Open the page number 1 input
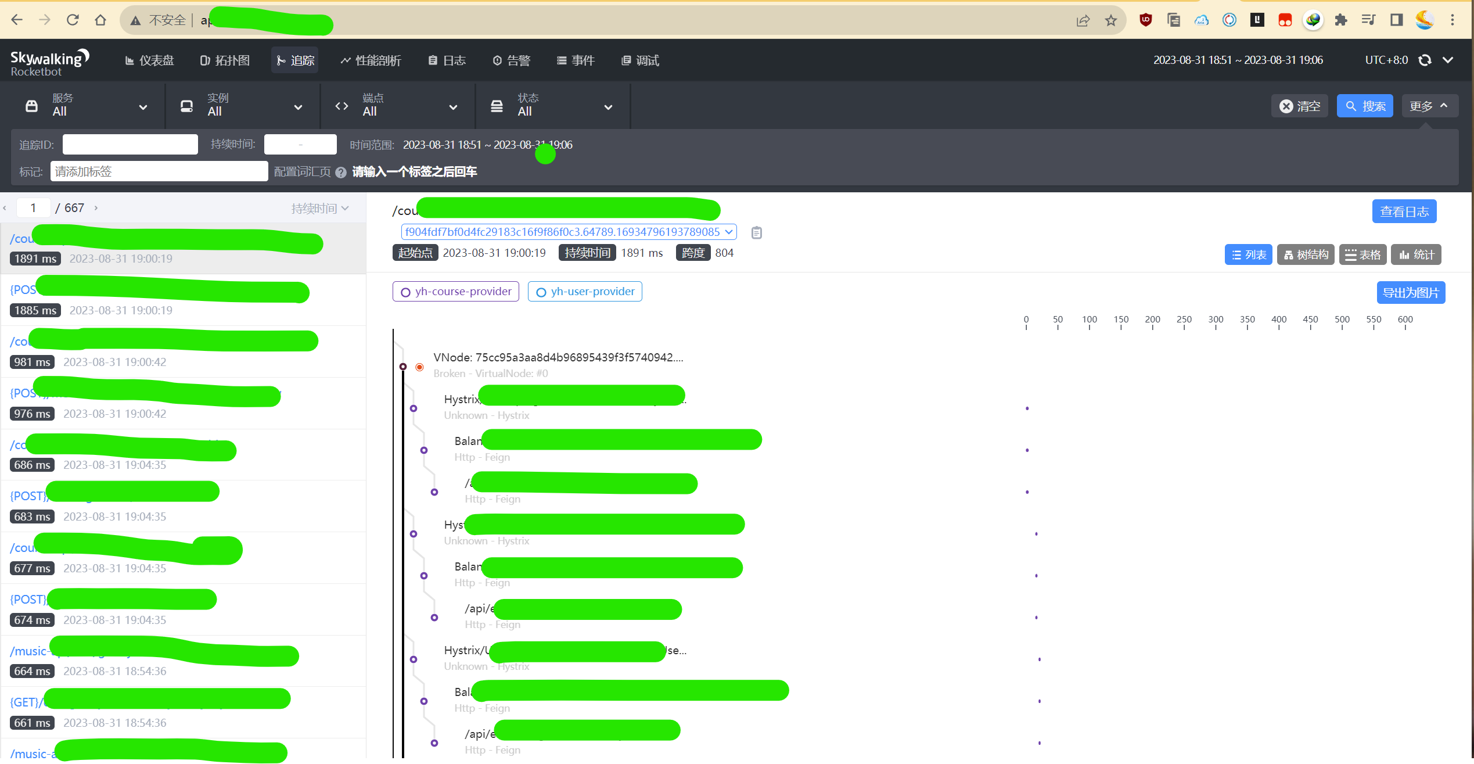Screen dimensions: 1474x764 (33, 208)
